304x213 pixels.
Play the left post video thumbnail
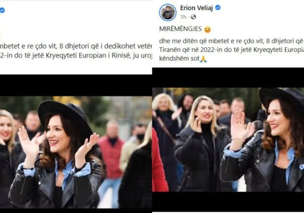point(76,152)
